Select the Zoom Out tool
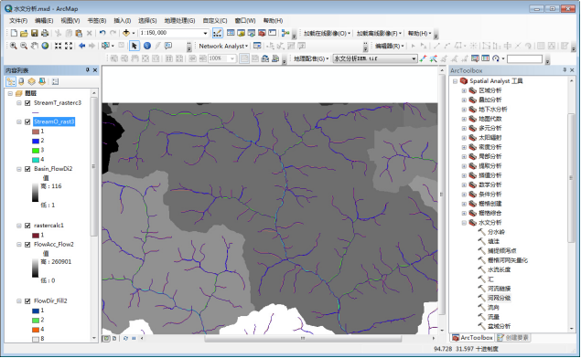 [24, 46]
